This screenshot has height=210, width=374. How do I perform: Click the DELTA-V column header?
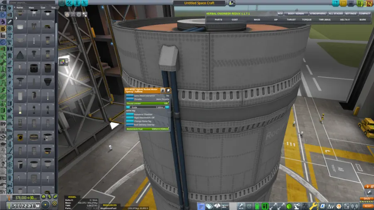tap(345, 20)
